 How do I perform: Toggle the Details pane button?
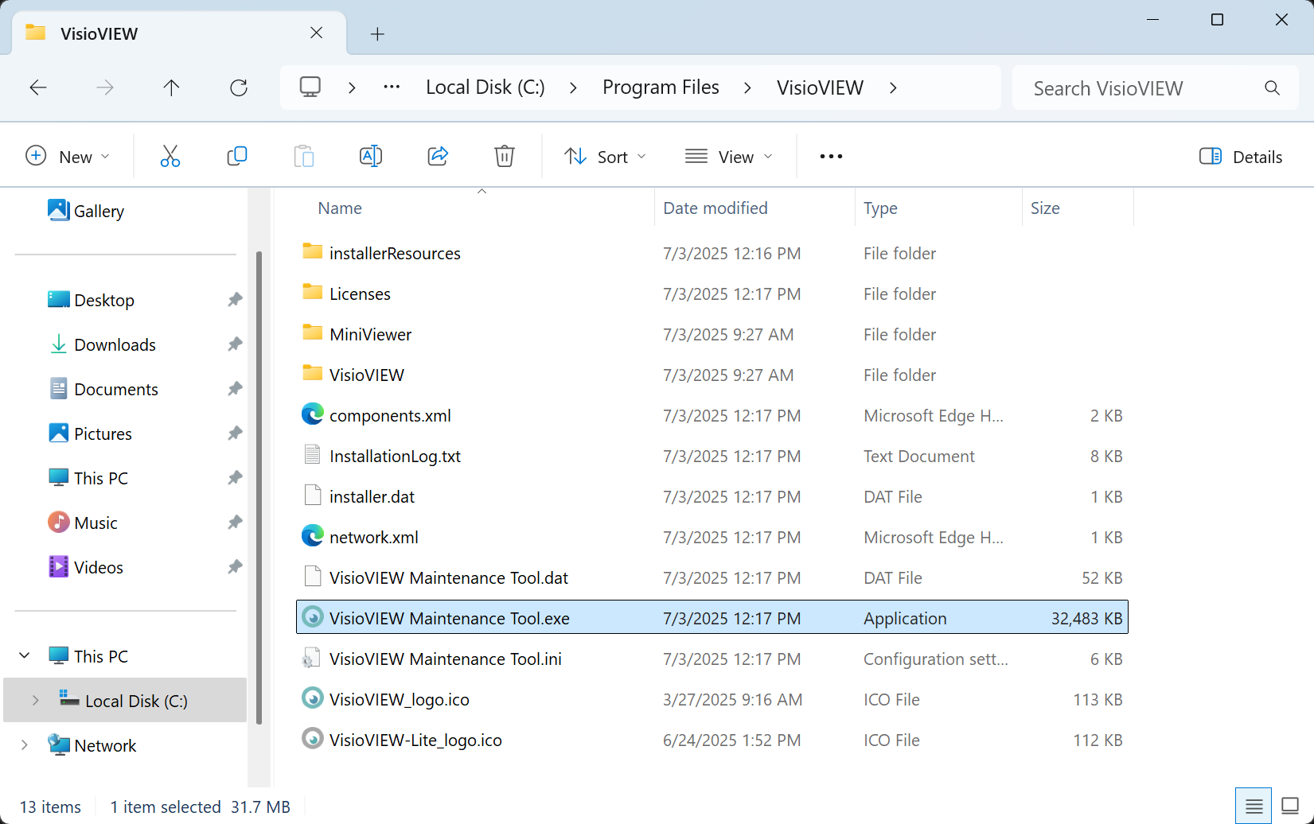click(x=1241, y=157)
